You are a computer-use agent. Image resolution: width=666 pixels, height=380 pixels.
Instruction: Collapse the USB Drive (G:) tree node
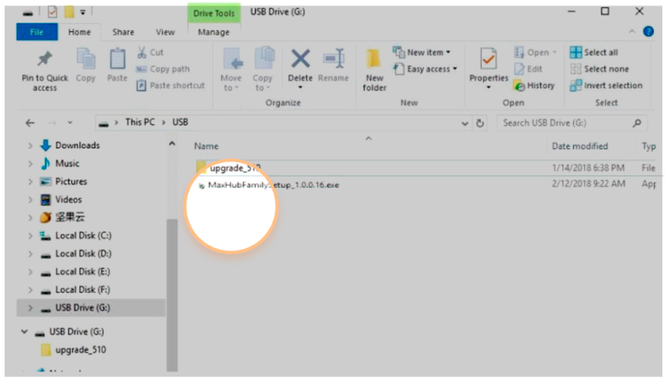point(24,332)
